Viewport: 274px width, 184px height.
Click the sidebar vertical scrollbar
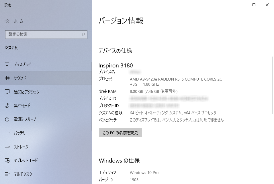(x=91, y=96)
